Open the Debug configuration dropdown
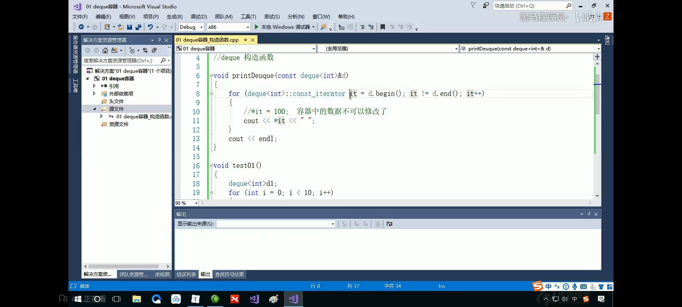 click(201, 27)
